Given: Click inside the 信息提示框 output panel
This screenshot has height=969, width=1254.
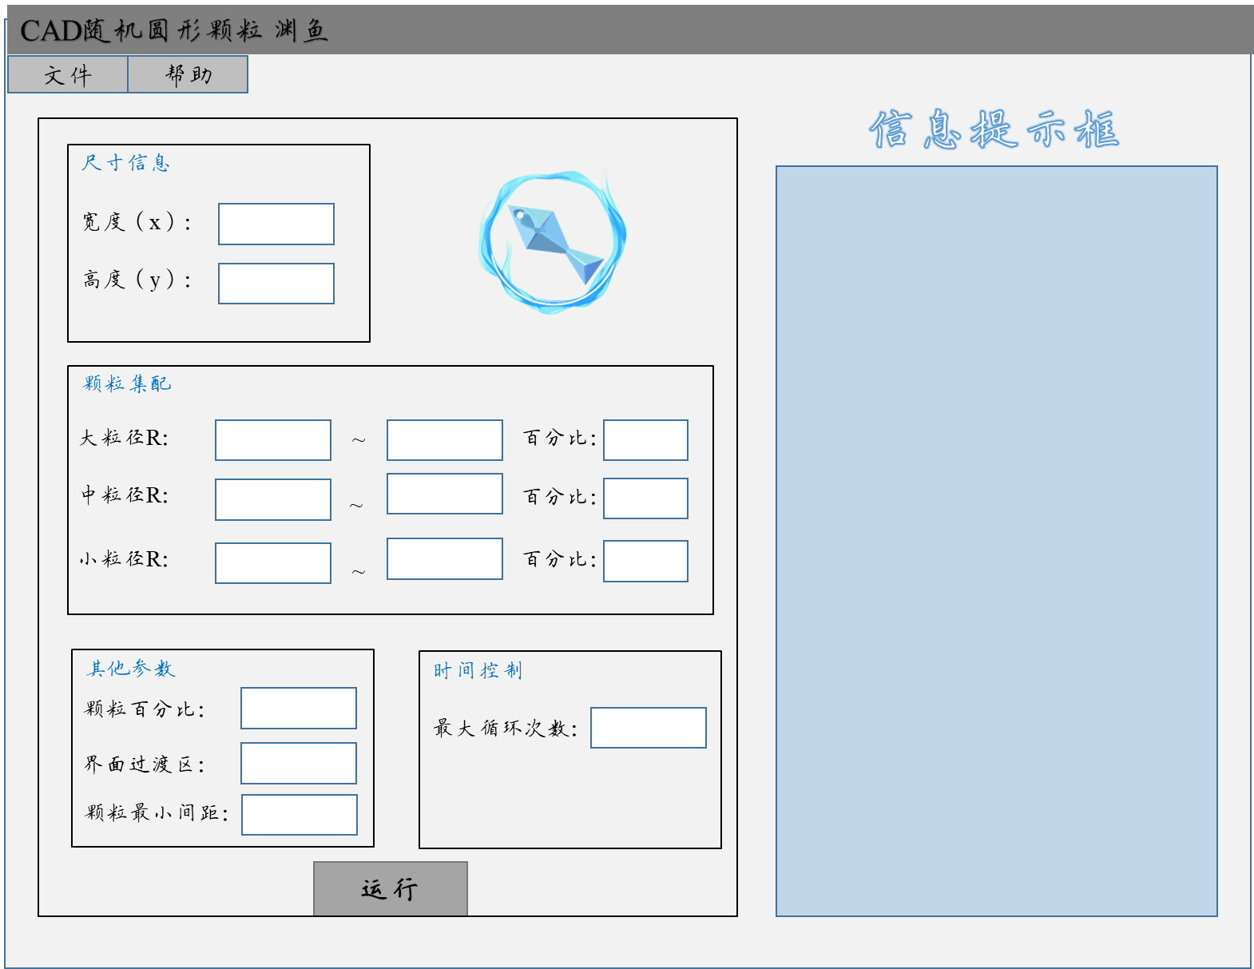Looking at the screenshot, I should [x=997, y=541].
